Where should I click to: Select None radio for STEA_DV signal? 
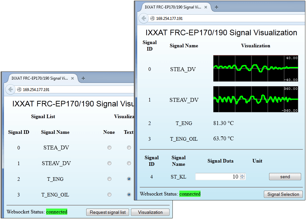[109, 148]
